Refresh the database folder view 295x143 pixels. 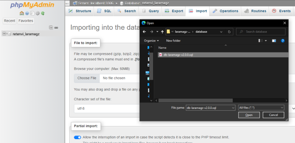click(x=229, y=32)
